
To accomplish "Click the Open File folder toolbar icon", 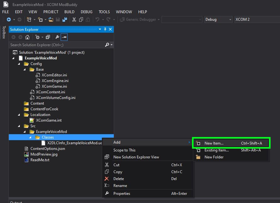I will (51, 19).
